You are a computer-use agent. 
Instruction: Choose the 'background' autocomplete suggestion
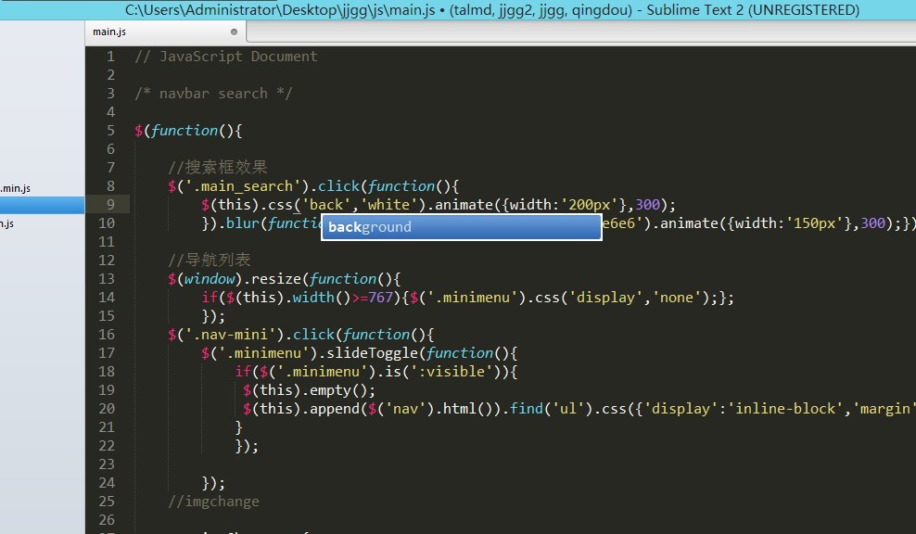click(x=462, y=227)
